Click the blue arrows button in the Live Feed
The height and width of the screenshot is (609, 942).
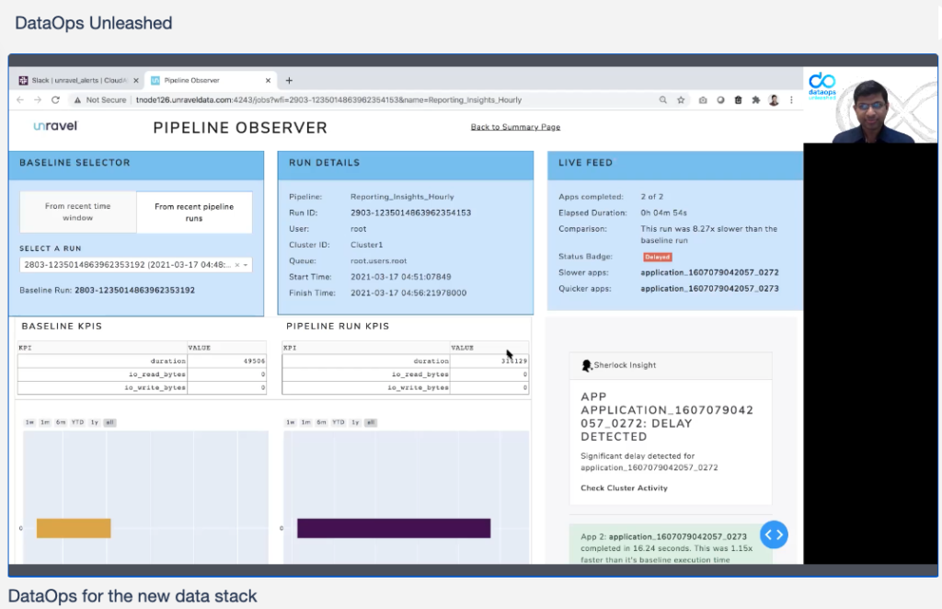774,534
